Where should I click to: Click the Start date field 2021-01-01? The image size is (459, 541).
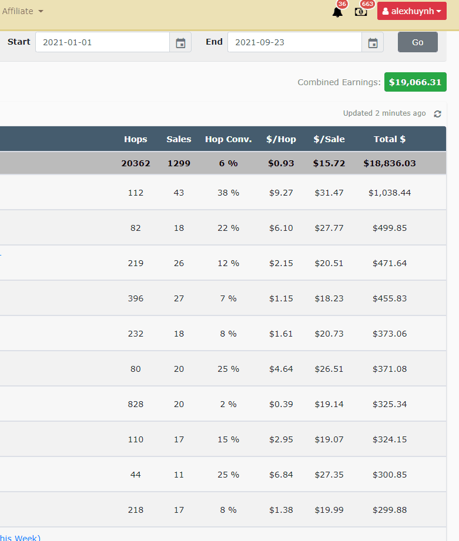pos(102,42)
